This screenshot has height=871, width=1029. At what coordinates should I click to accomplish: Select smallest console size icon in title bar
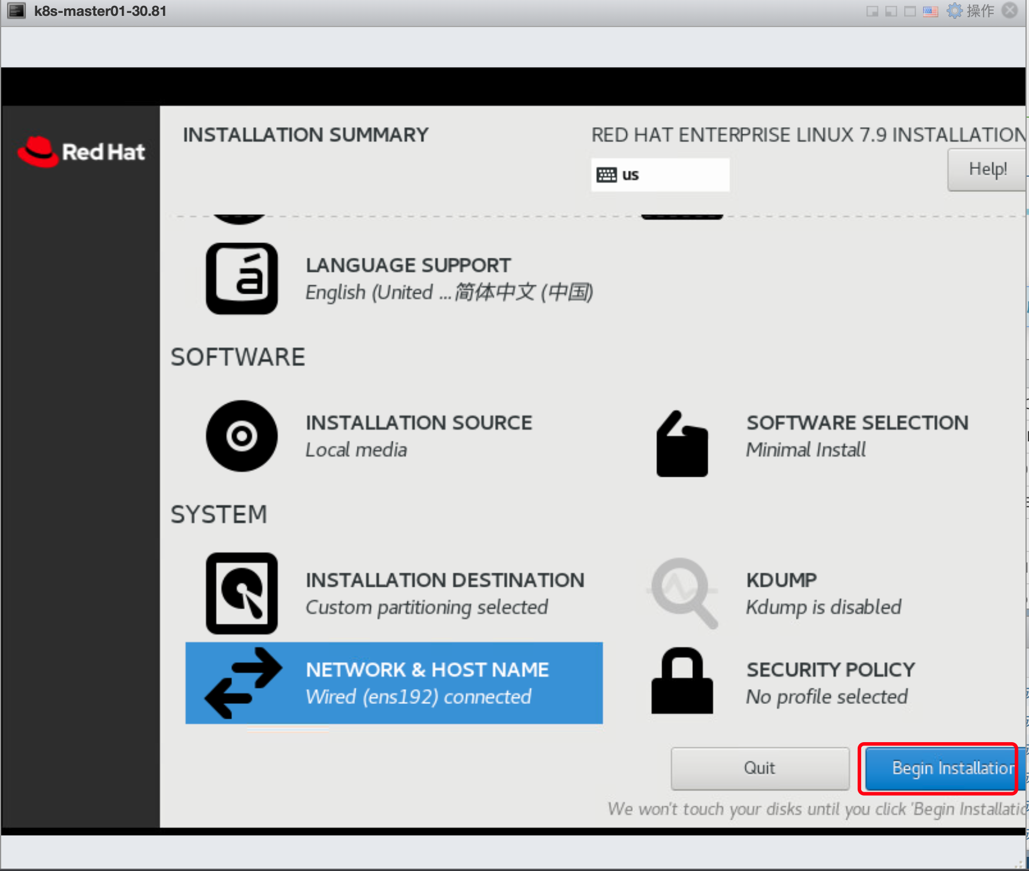872,11
